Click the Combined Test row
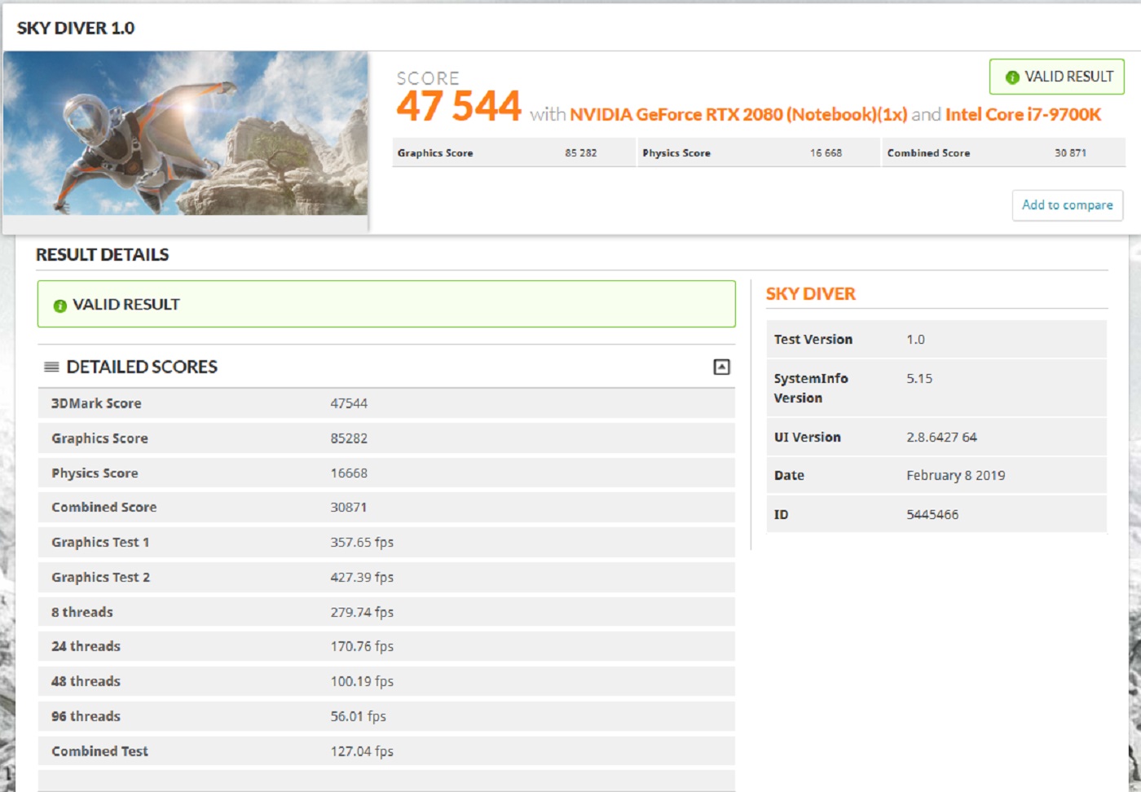 pyautogui.click(x=385, y=751)
